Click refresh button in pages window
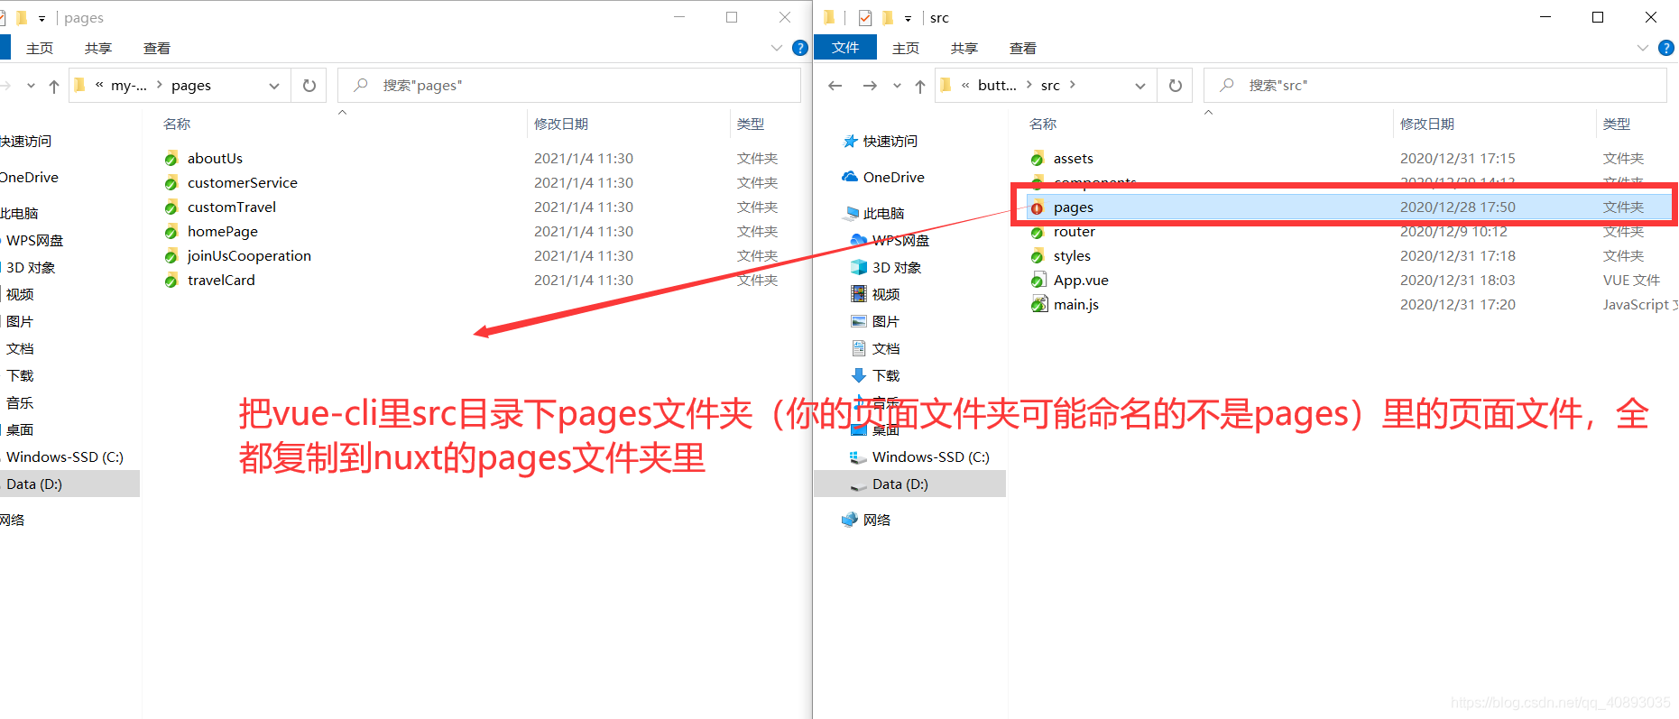1679x719 pixels. pos(309,86)
